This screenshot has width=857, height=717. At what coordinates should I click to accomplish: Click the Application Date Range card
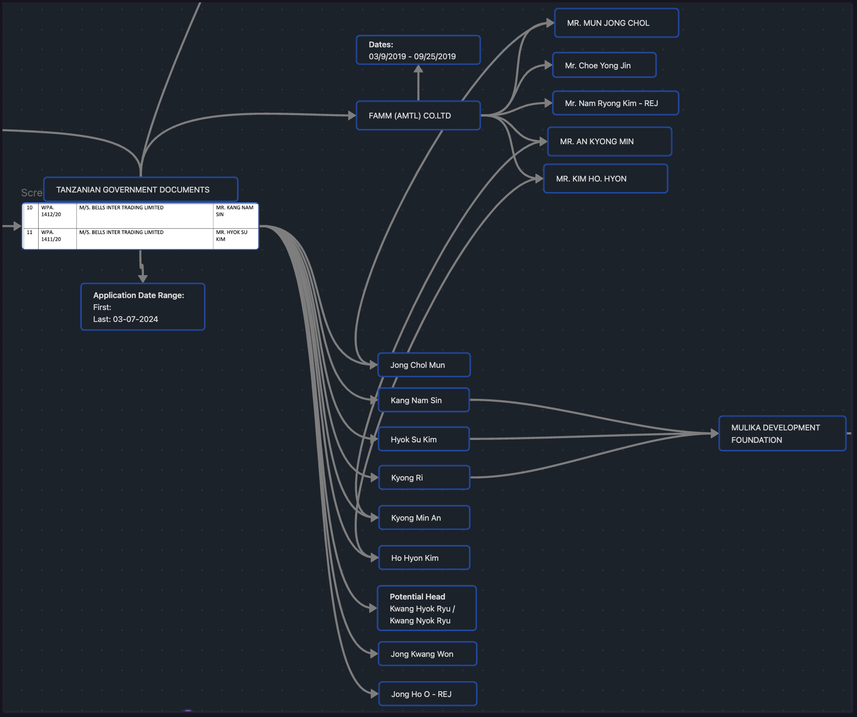(x=142, y=307)
